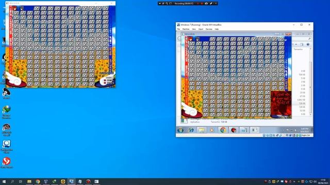This screenshot has height=185, width=330.
Task: Select the red-haired character in VM MUGEN window
Action: tap(190, 39)
